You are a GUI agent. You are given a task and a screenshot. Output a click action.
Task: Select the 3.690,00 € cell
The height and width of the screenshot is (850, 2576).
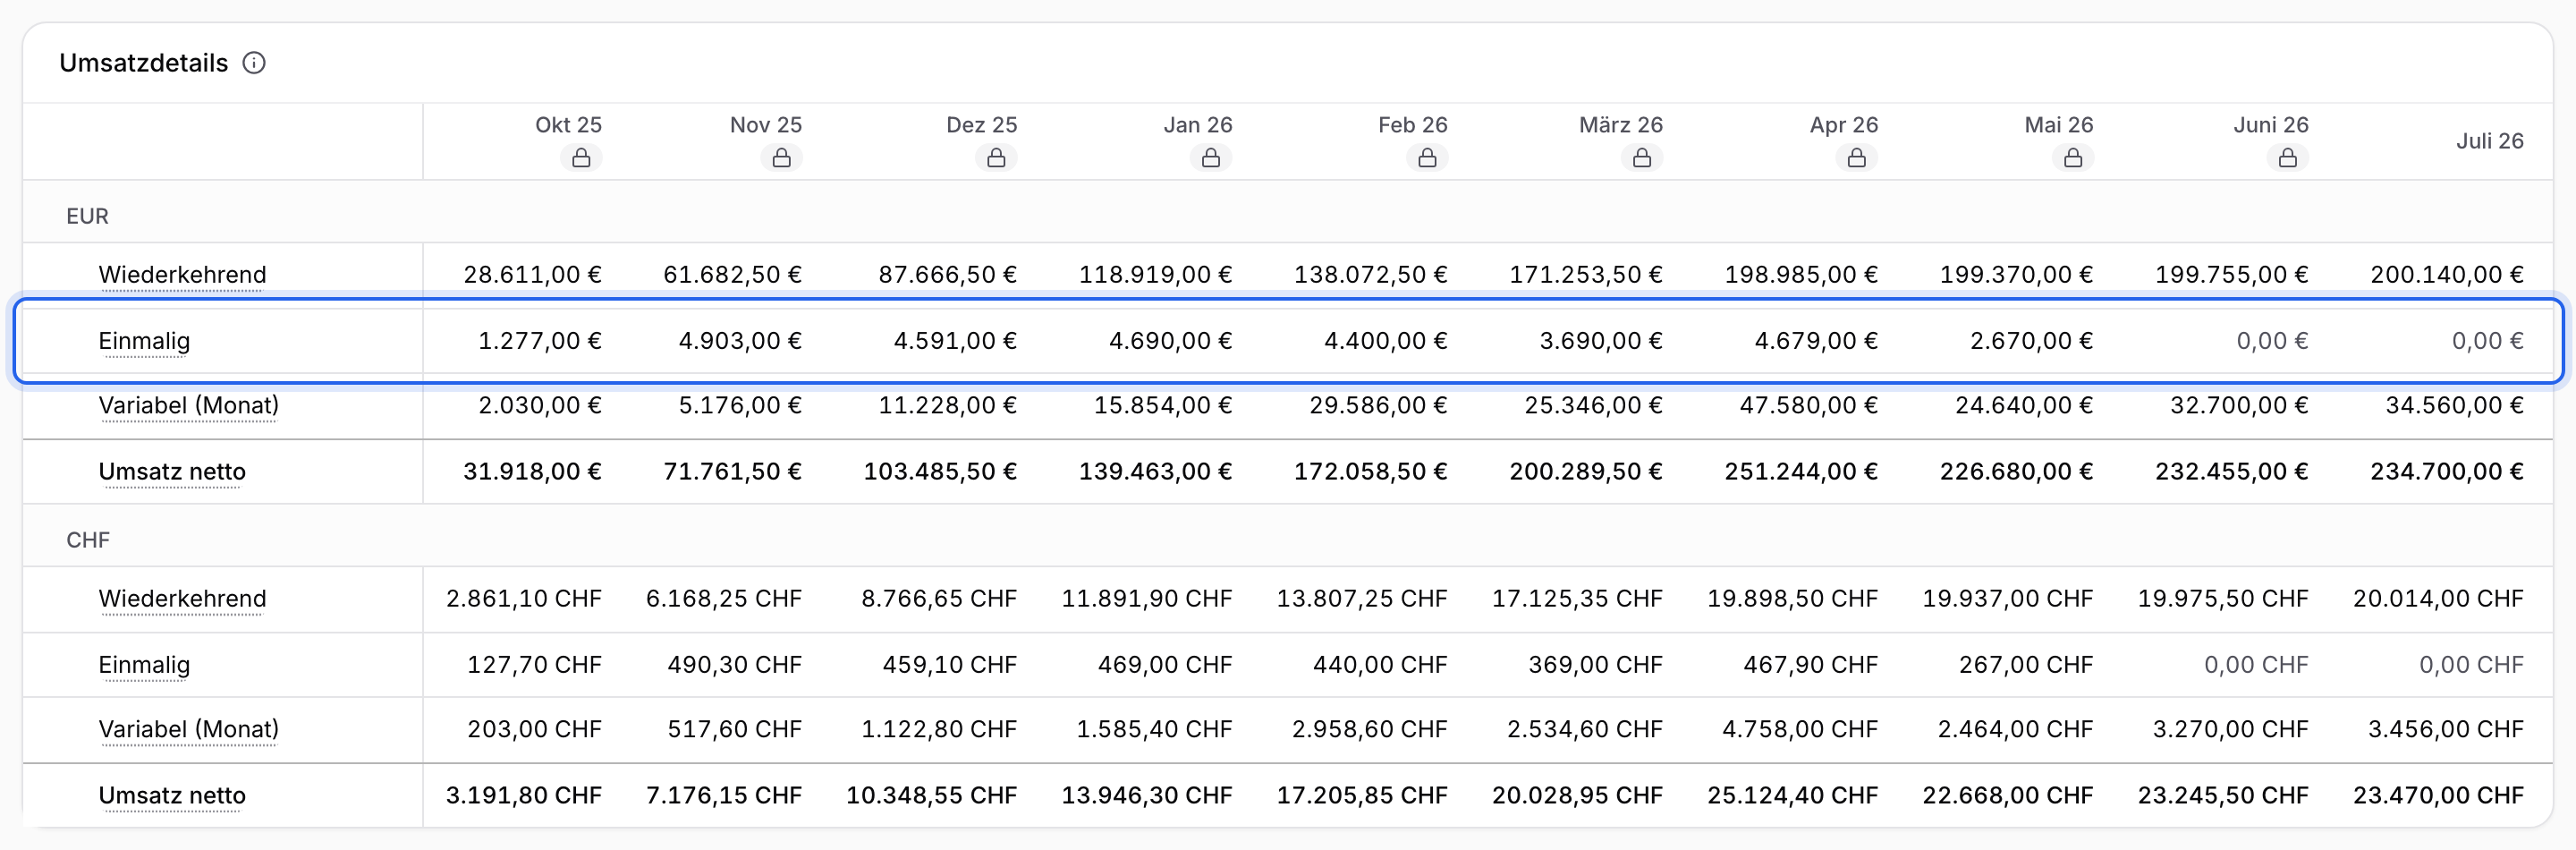(1601, 341)
